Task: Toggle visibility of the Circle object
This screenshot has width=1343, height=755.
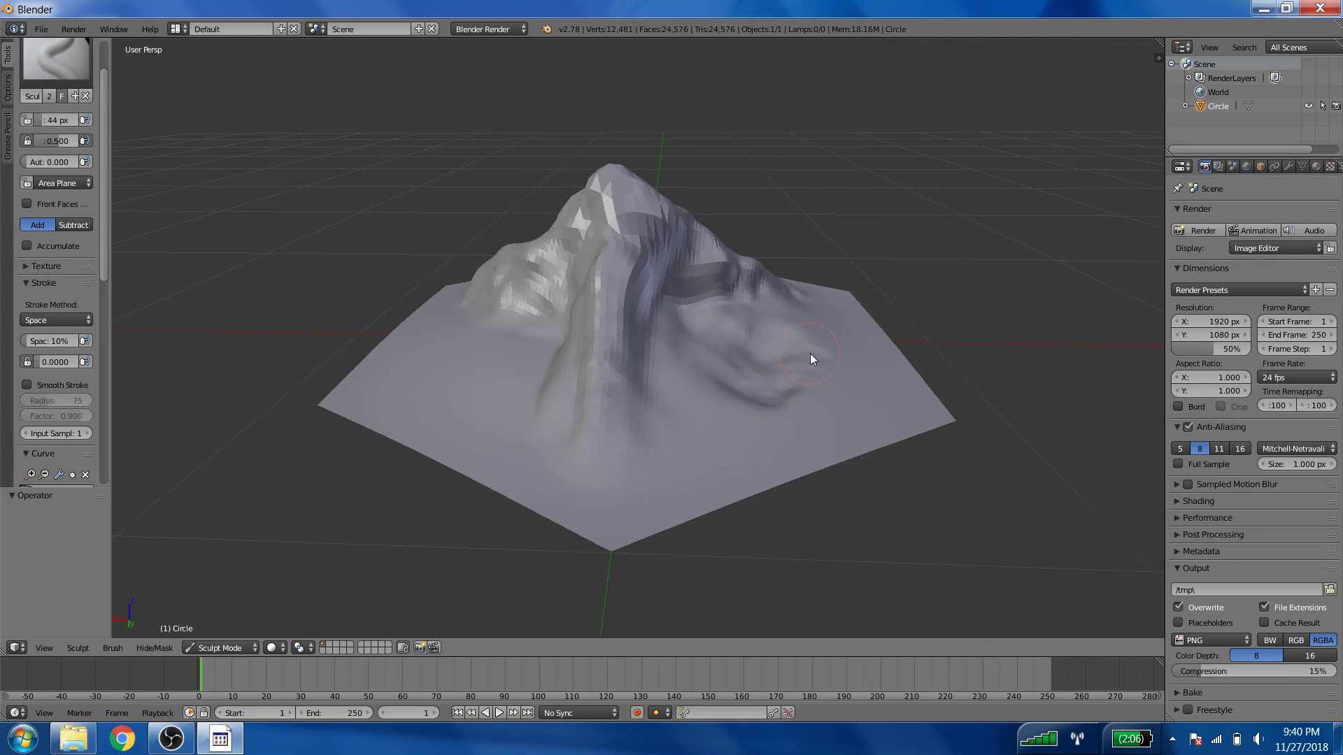Action: [1308, 106]
